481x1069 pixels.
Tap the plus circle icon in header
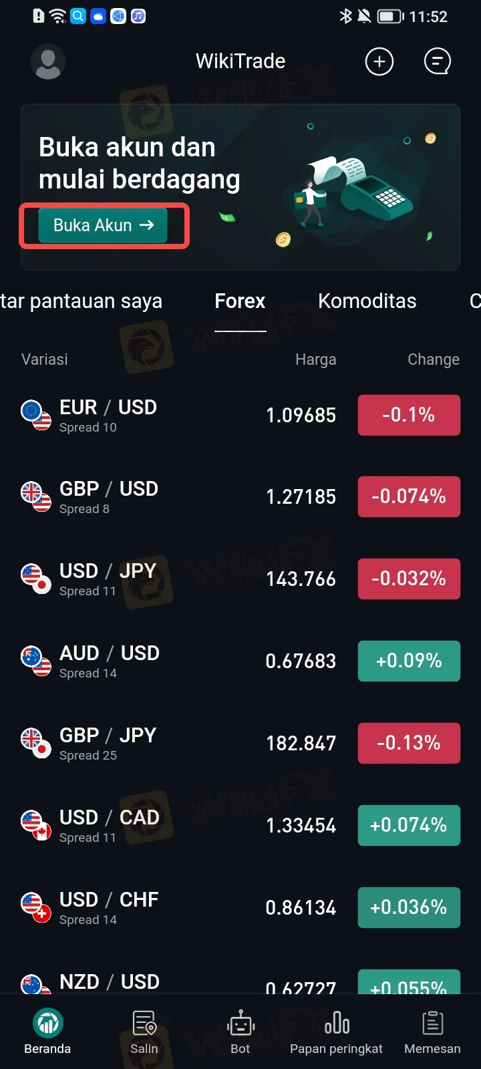click(x=379, y=62)
